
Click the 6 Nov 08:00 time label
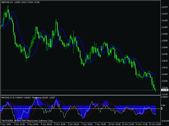tap(73, 124)
